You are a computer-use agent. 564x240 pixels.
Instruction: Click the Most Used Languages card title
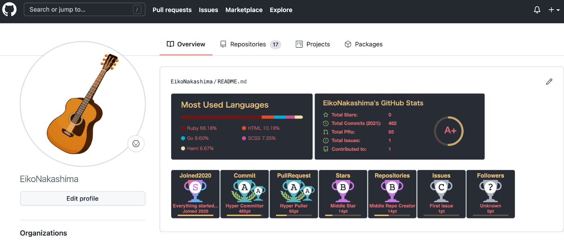click(225, 105)
